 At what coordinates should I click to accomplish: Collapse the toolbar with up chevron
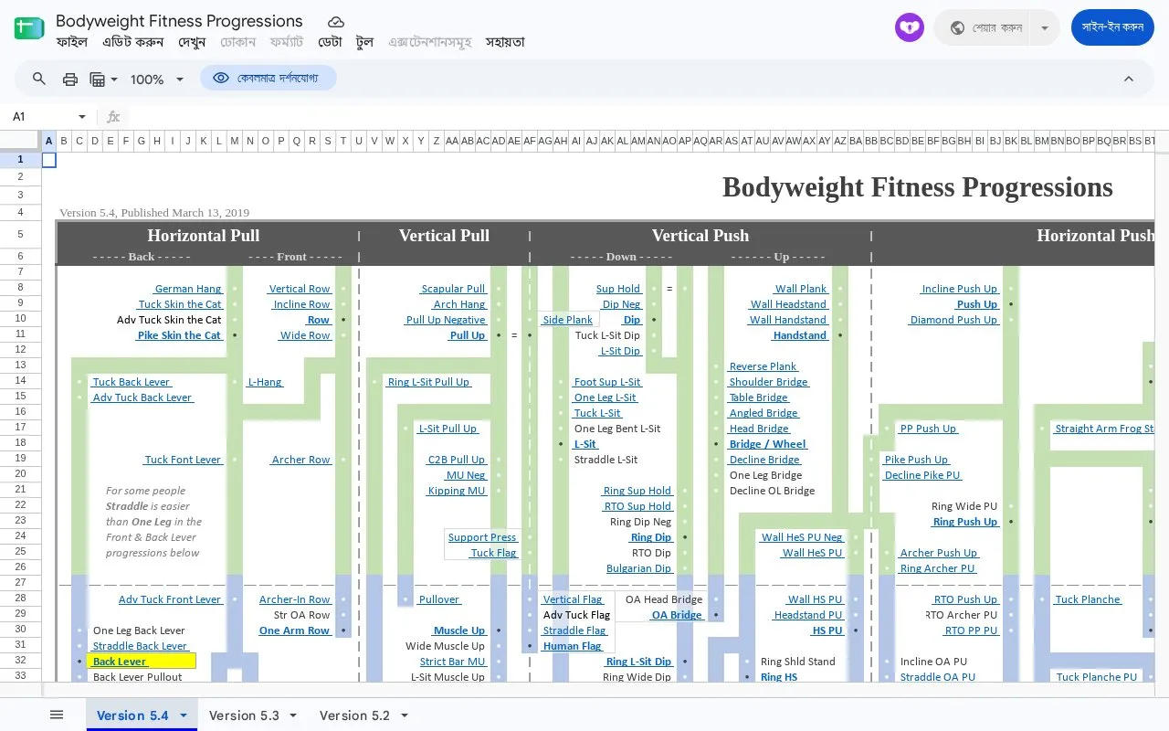(x=1129, y=79)
